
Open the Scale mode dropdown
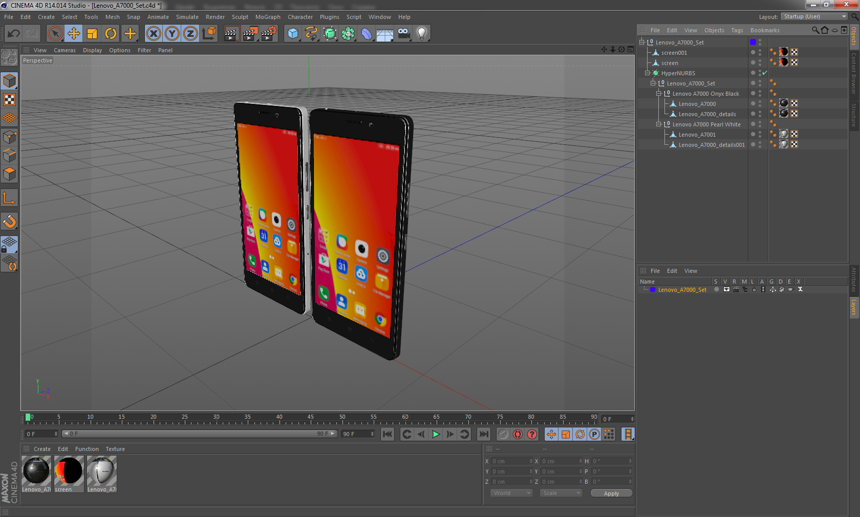click(561, 493)
